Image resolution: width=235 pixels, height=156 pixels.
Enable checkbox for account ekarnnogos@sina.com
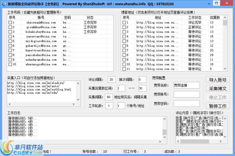click(x=10, y=64)
